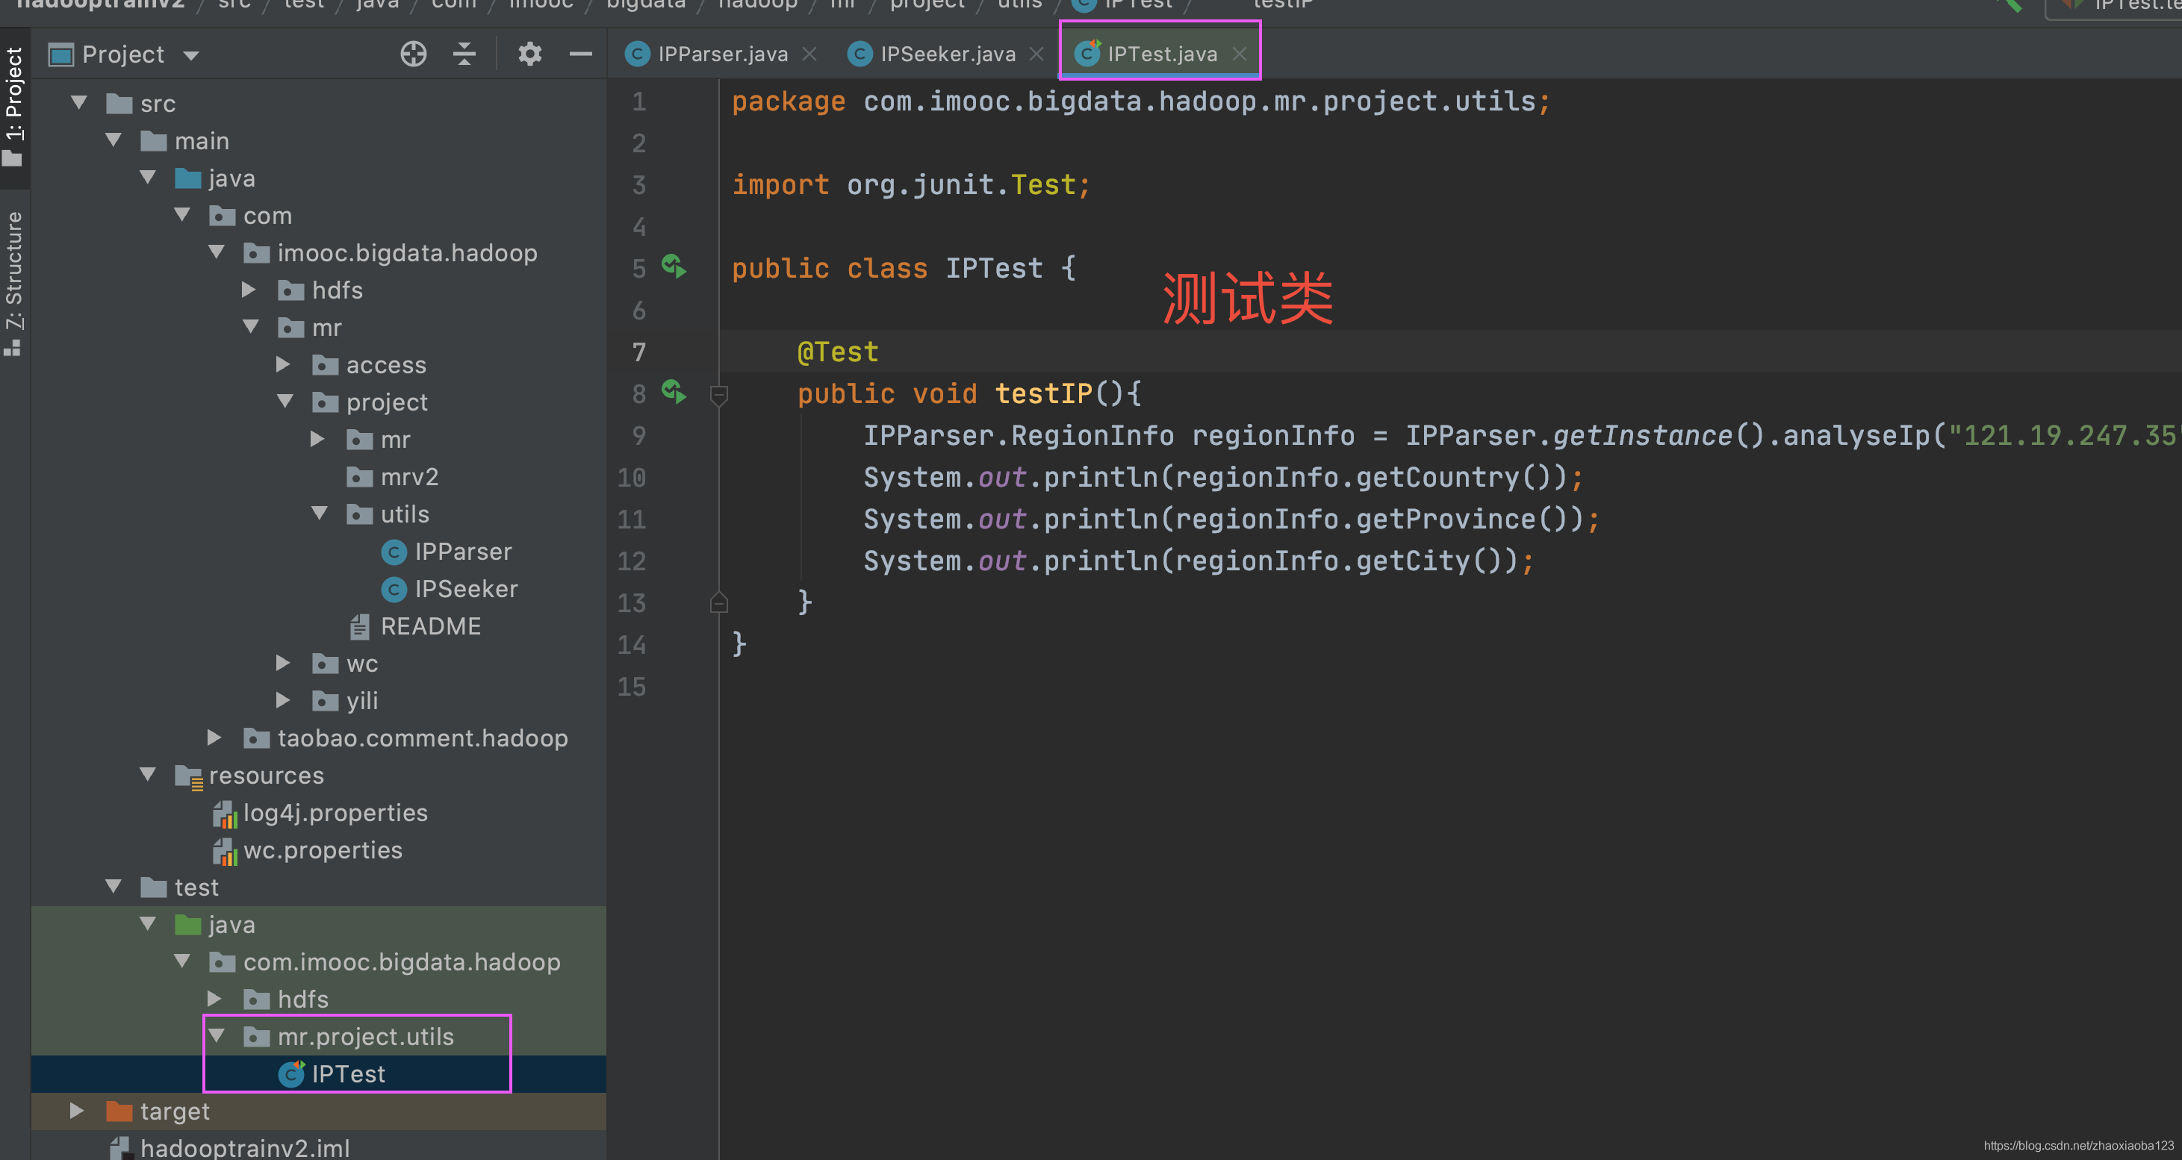Expand the main hdfs package

tap(249, 290)
